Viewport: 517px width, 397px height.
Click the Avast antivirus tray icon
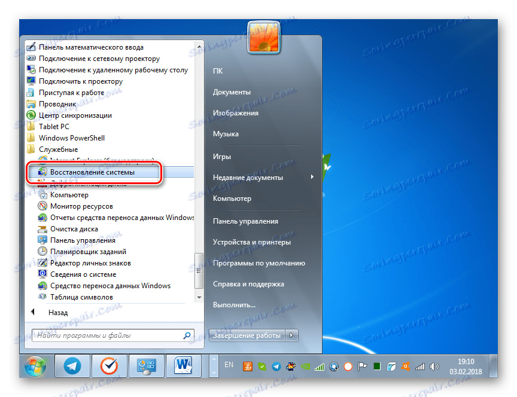click(405, 367)
